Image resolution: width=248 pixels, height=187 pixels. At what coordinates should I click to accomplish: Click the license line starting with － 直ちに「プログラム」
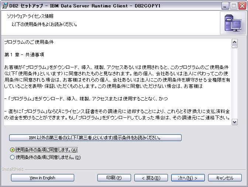point(117,114)
